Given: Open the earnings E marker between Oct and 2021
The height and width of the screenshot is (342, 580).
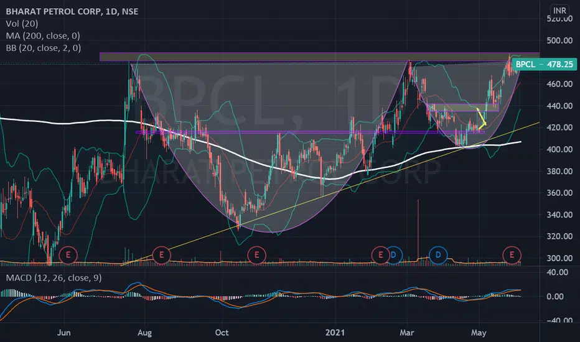Looking at the screenshot, I should 257,255.
